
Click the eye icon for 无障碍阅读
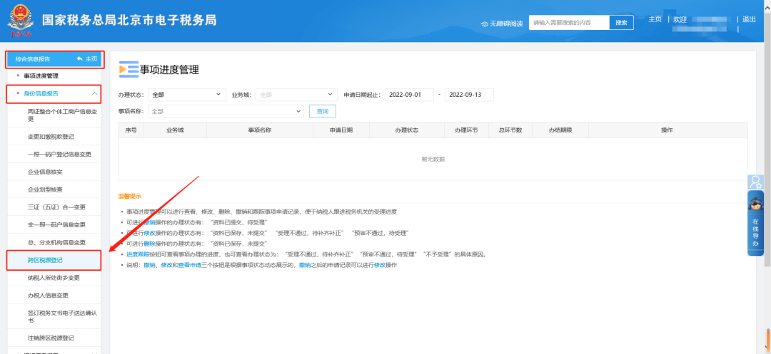pyautogui.click(x=484, y=24)
